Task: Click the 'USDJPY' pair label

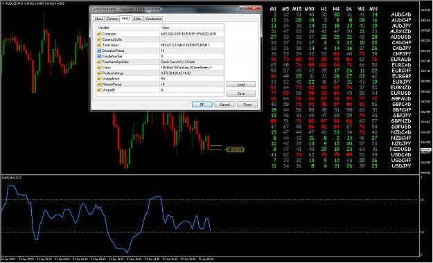Action: 401,166
